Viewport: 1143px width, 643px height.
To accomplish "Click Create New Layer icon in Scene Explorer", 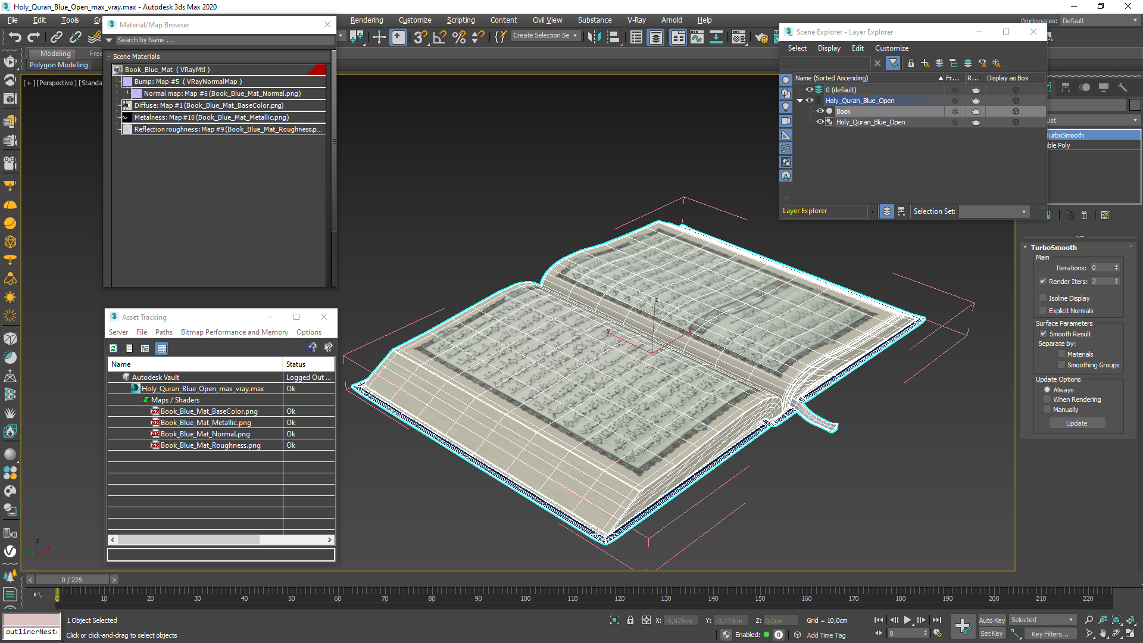I will (x=925, y=63).
